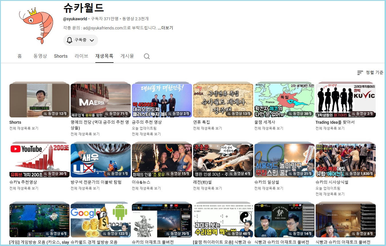Screen dimensions: 386x246
Task: Click the 이슈&뉴스 playlist title
Action: (141, 182)
